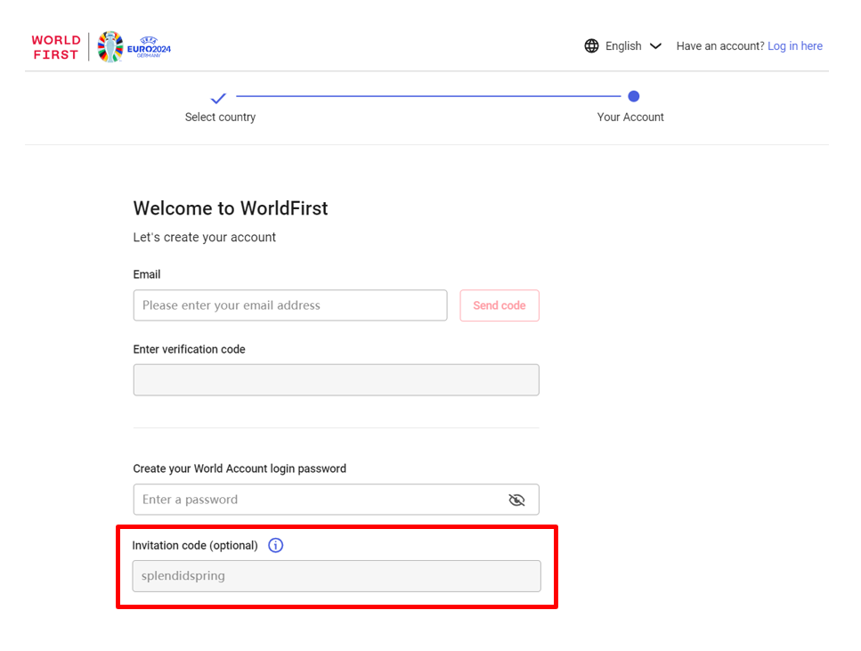Expand the language chevron arrow
This screenshot has height=651, width=861.
pos(656,46)
